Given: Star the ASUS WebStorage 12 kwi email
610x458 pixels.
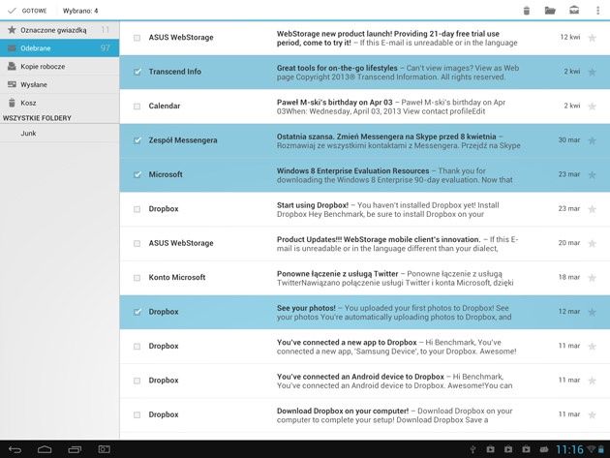Looking at the screenshot, I should tap(593, 38).
